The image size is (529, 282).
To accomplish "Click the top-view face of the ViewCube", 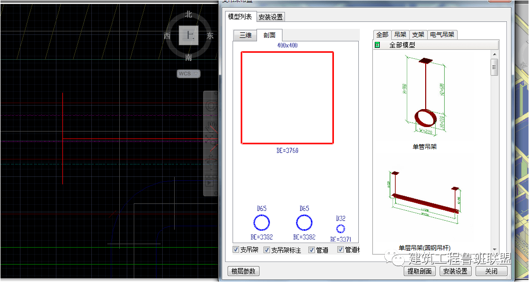I will [x=189, y=35].
